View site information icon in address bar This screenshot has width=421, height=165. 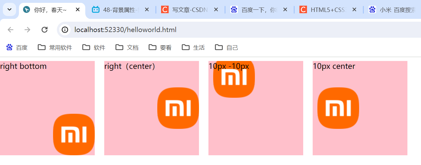point(65,30)
